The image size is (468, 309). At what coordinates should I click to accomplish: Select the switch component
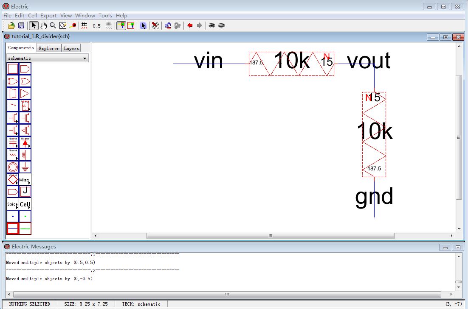click(13, 106)
